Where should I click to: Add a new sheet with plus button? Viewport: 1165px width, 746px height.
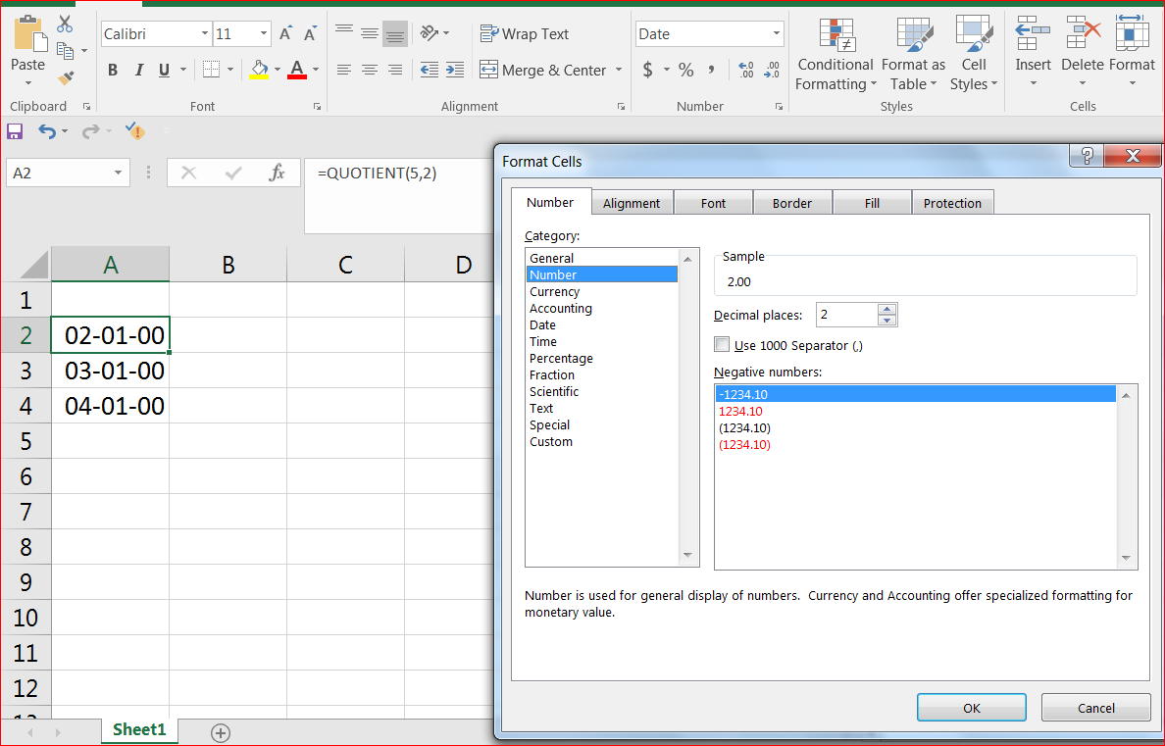click(x=221, y=732)
